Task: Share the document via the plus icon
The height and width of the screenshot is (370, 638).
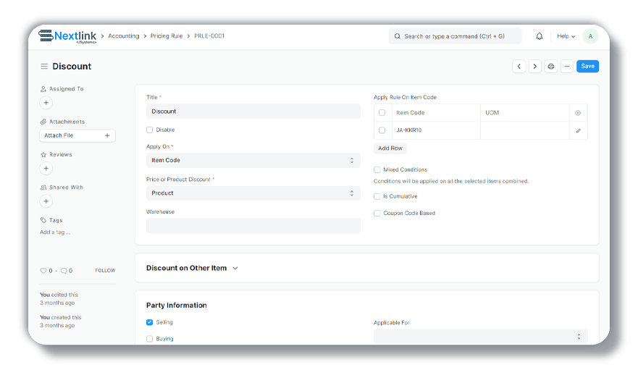Action: (46, 201)
